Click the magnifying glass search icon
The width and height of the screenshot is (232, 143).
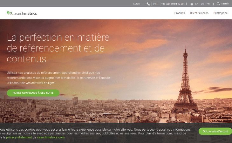[x=218, y=3]
